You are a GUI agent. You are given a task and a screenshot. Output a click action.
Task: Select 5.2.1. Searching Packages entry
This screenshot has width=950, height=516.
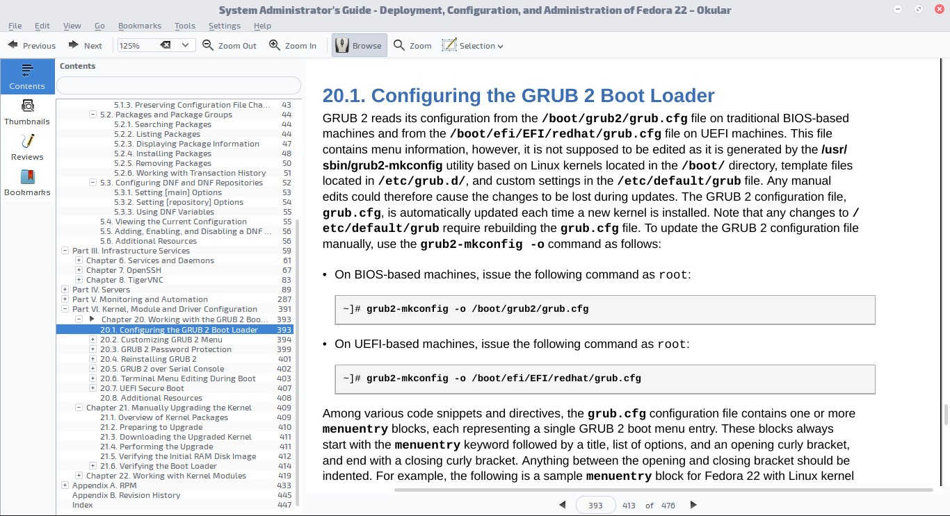(x=163, y=124)
